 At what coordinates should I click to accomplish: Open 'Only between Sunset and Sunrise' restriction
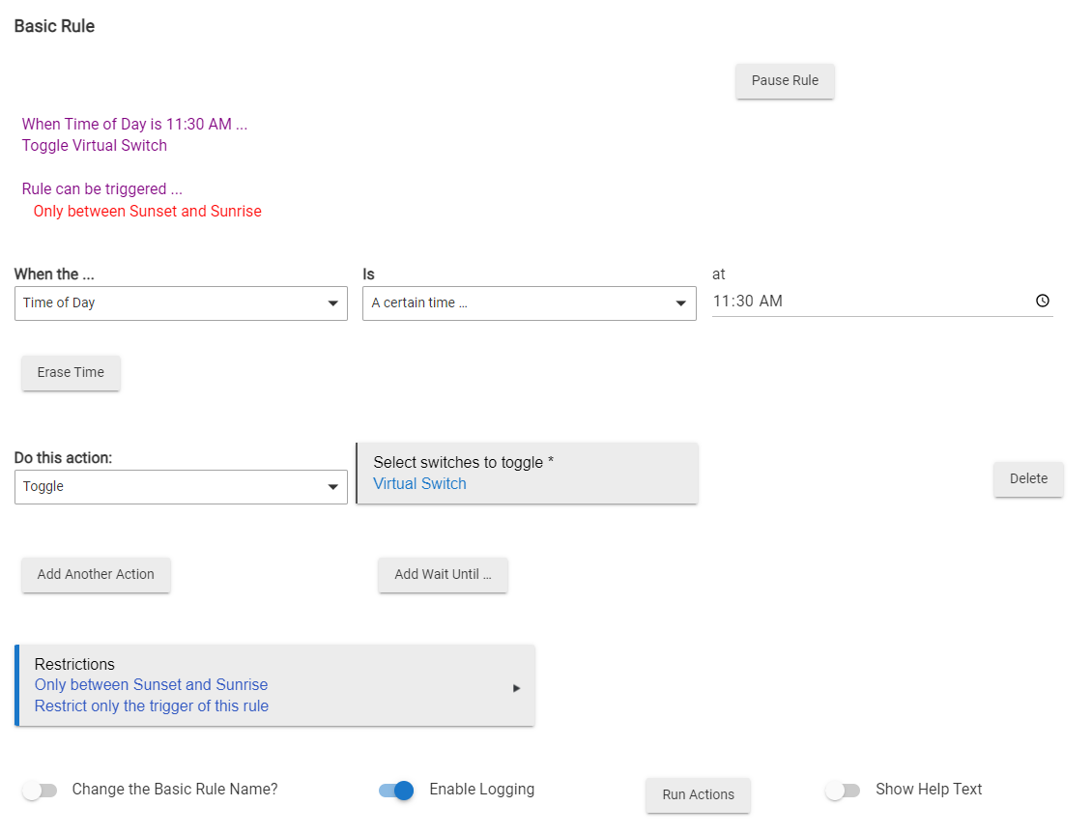[151, 685]
